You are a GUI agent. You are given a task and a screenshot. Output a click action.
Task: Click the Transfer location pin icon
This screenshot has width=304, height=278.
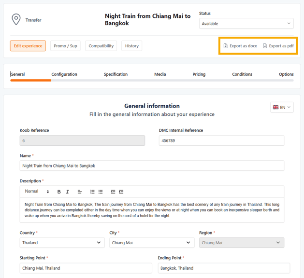point(16,20)
